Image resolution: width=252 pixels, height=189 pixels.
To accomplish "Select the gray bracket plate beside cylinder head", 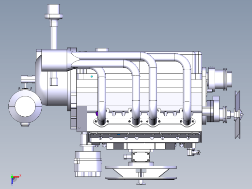I will click(x=82, y=119).
